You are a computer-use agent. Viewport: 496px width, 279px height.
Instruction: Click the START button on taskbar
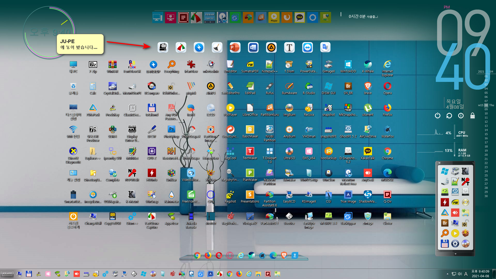[7, 274]
